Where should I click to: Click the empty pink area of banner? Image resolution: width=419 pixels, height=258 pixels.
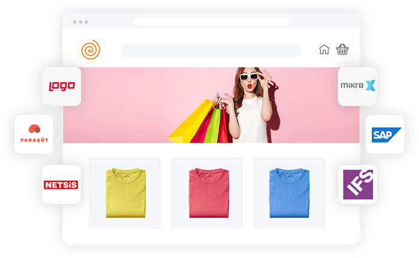point(120,102)
